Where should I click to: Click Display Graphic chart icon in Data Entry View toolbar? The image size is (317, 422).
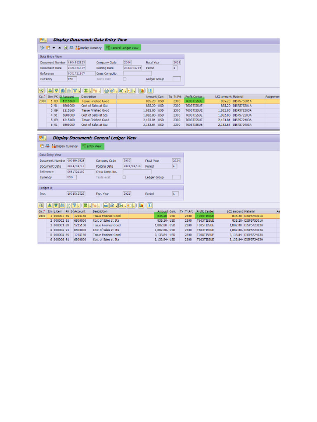pos(141,91)
